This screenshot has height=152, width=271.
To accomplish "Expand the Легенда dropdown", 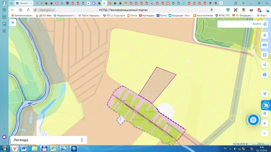I will tap(49, 140).
